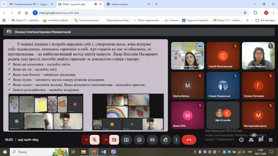Open Viber from the Windows taskbar
This screenshot has width=278, height=156.
coord(113,152)
